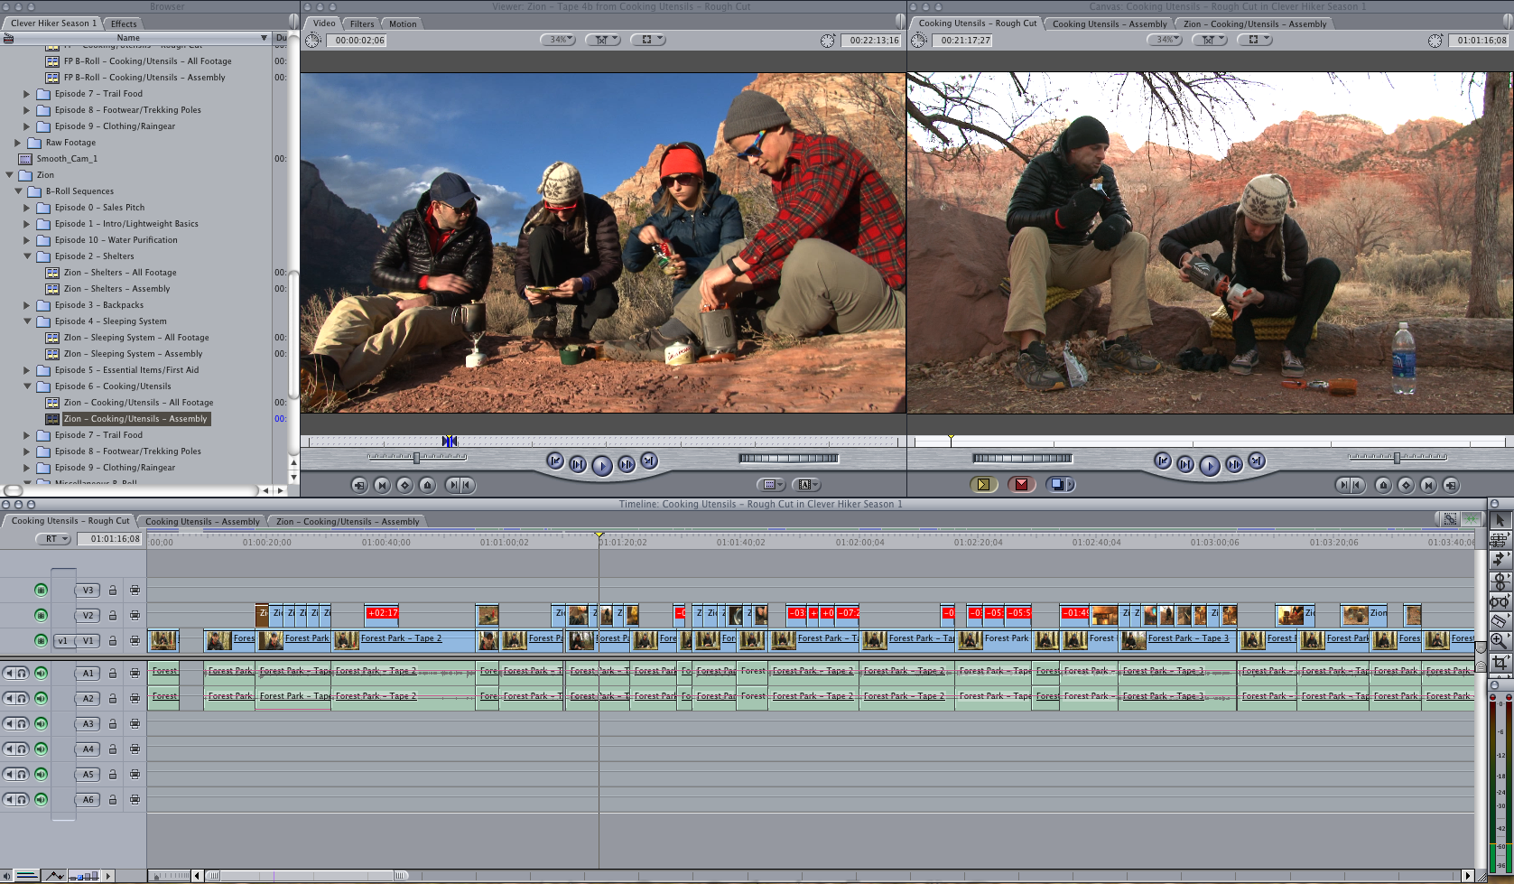Toggle V2 track visibility
Screen dimensions: 1514x884
coord(41,615)
